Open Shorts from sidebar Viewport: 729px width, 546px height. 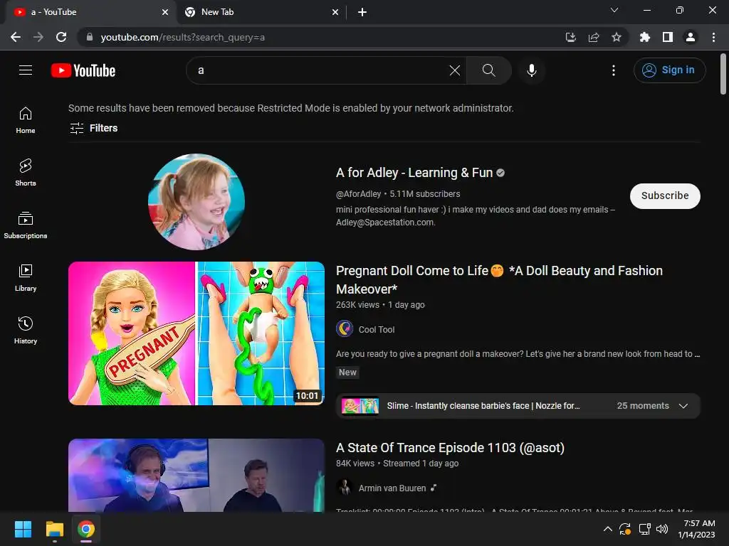pyautogui.click(x=26, y=172)
